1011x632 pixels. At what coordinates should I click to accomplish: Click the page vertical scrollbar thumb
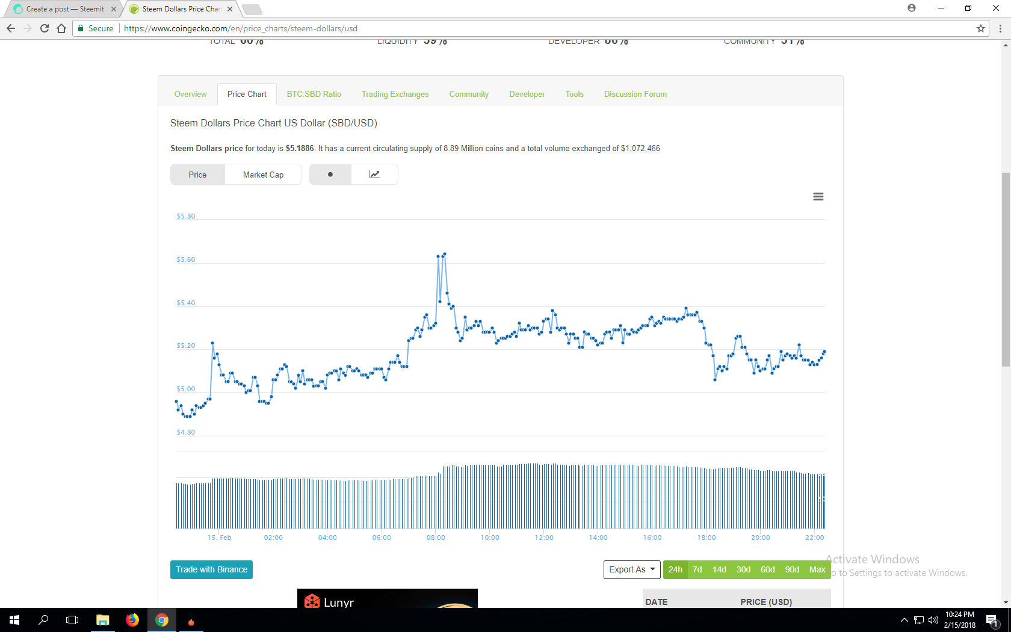[1006, 269]
